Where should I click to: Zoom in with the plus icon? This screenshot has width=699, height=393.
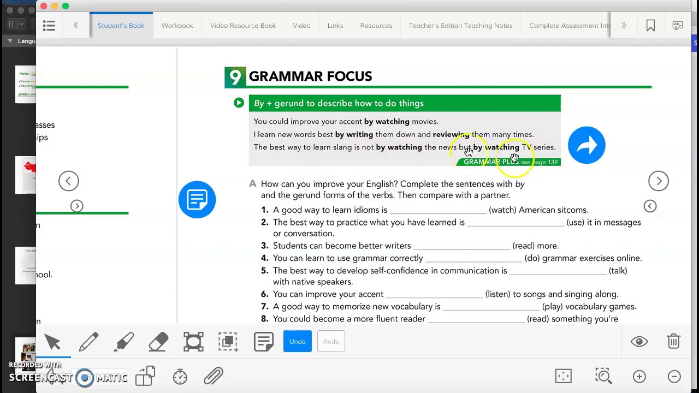[x=639, y=377]
